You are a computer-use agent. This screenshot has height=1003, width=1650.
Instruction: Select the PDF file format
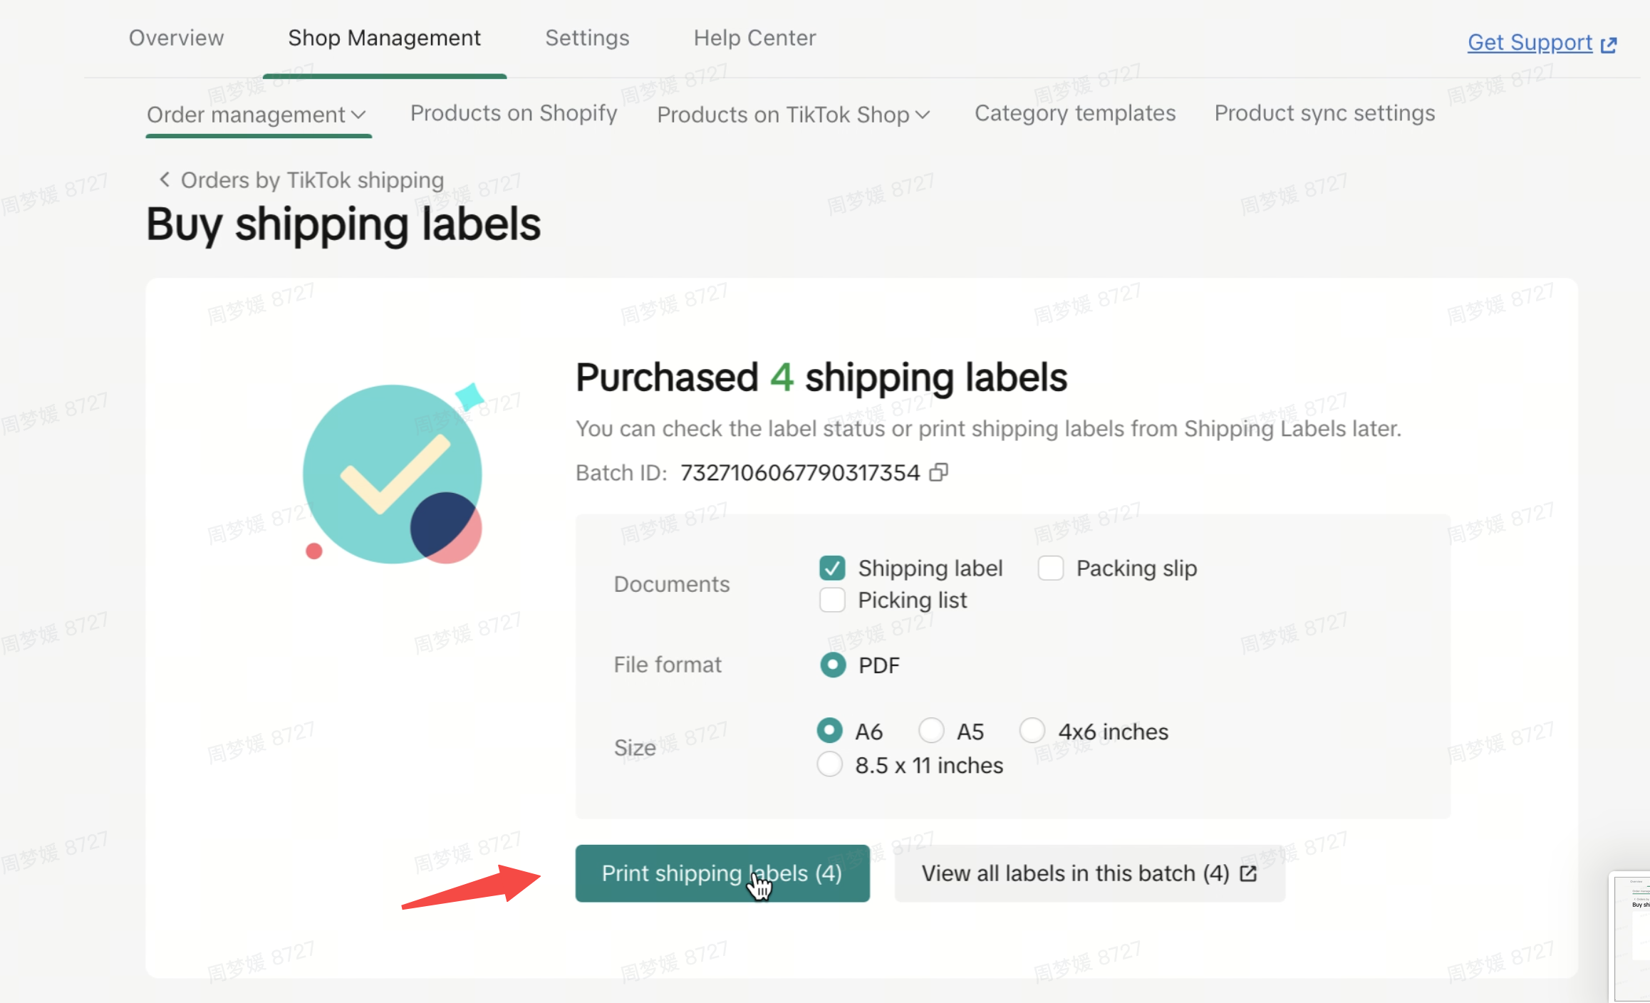click(833, 665)
